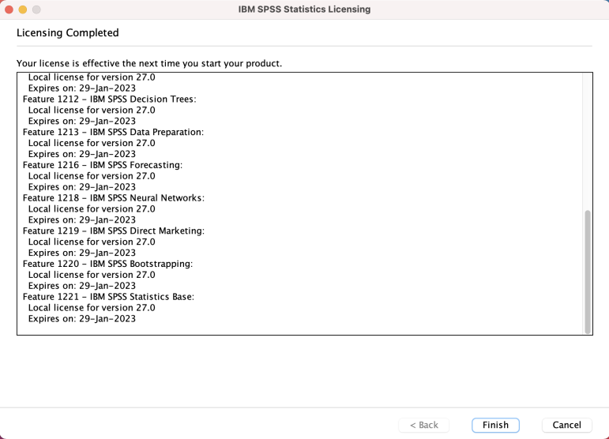The width and height of the screenshot is (609, 439).
Task: Close the licensing window with red button
Action: [9, 9]
